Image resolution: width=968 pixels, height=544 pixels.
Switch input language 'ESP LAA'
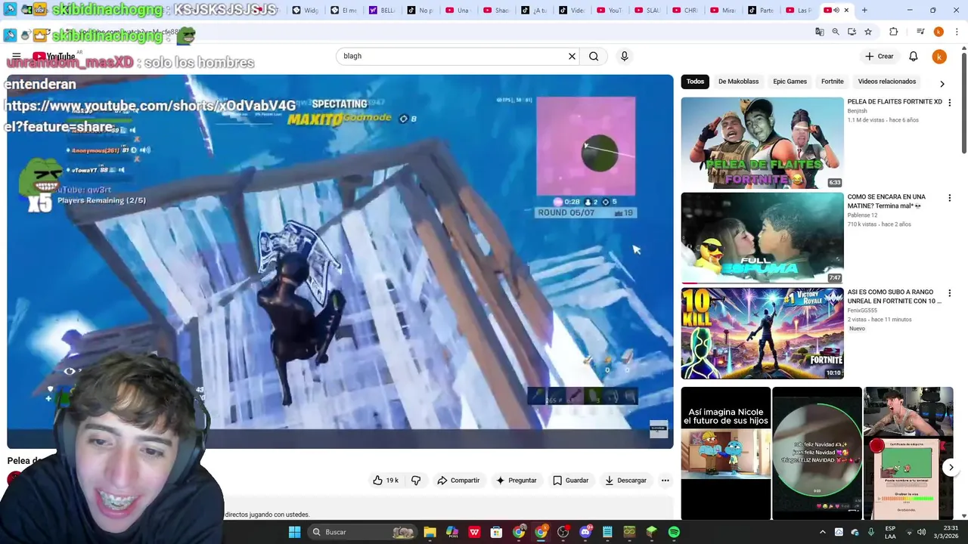pyautogui.click(x=890, y=532)
